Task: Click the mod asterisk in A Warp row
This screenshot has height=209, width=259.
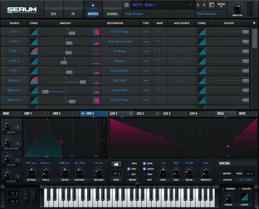Action: (x=159, y=51)
